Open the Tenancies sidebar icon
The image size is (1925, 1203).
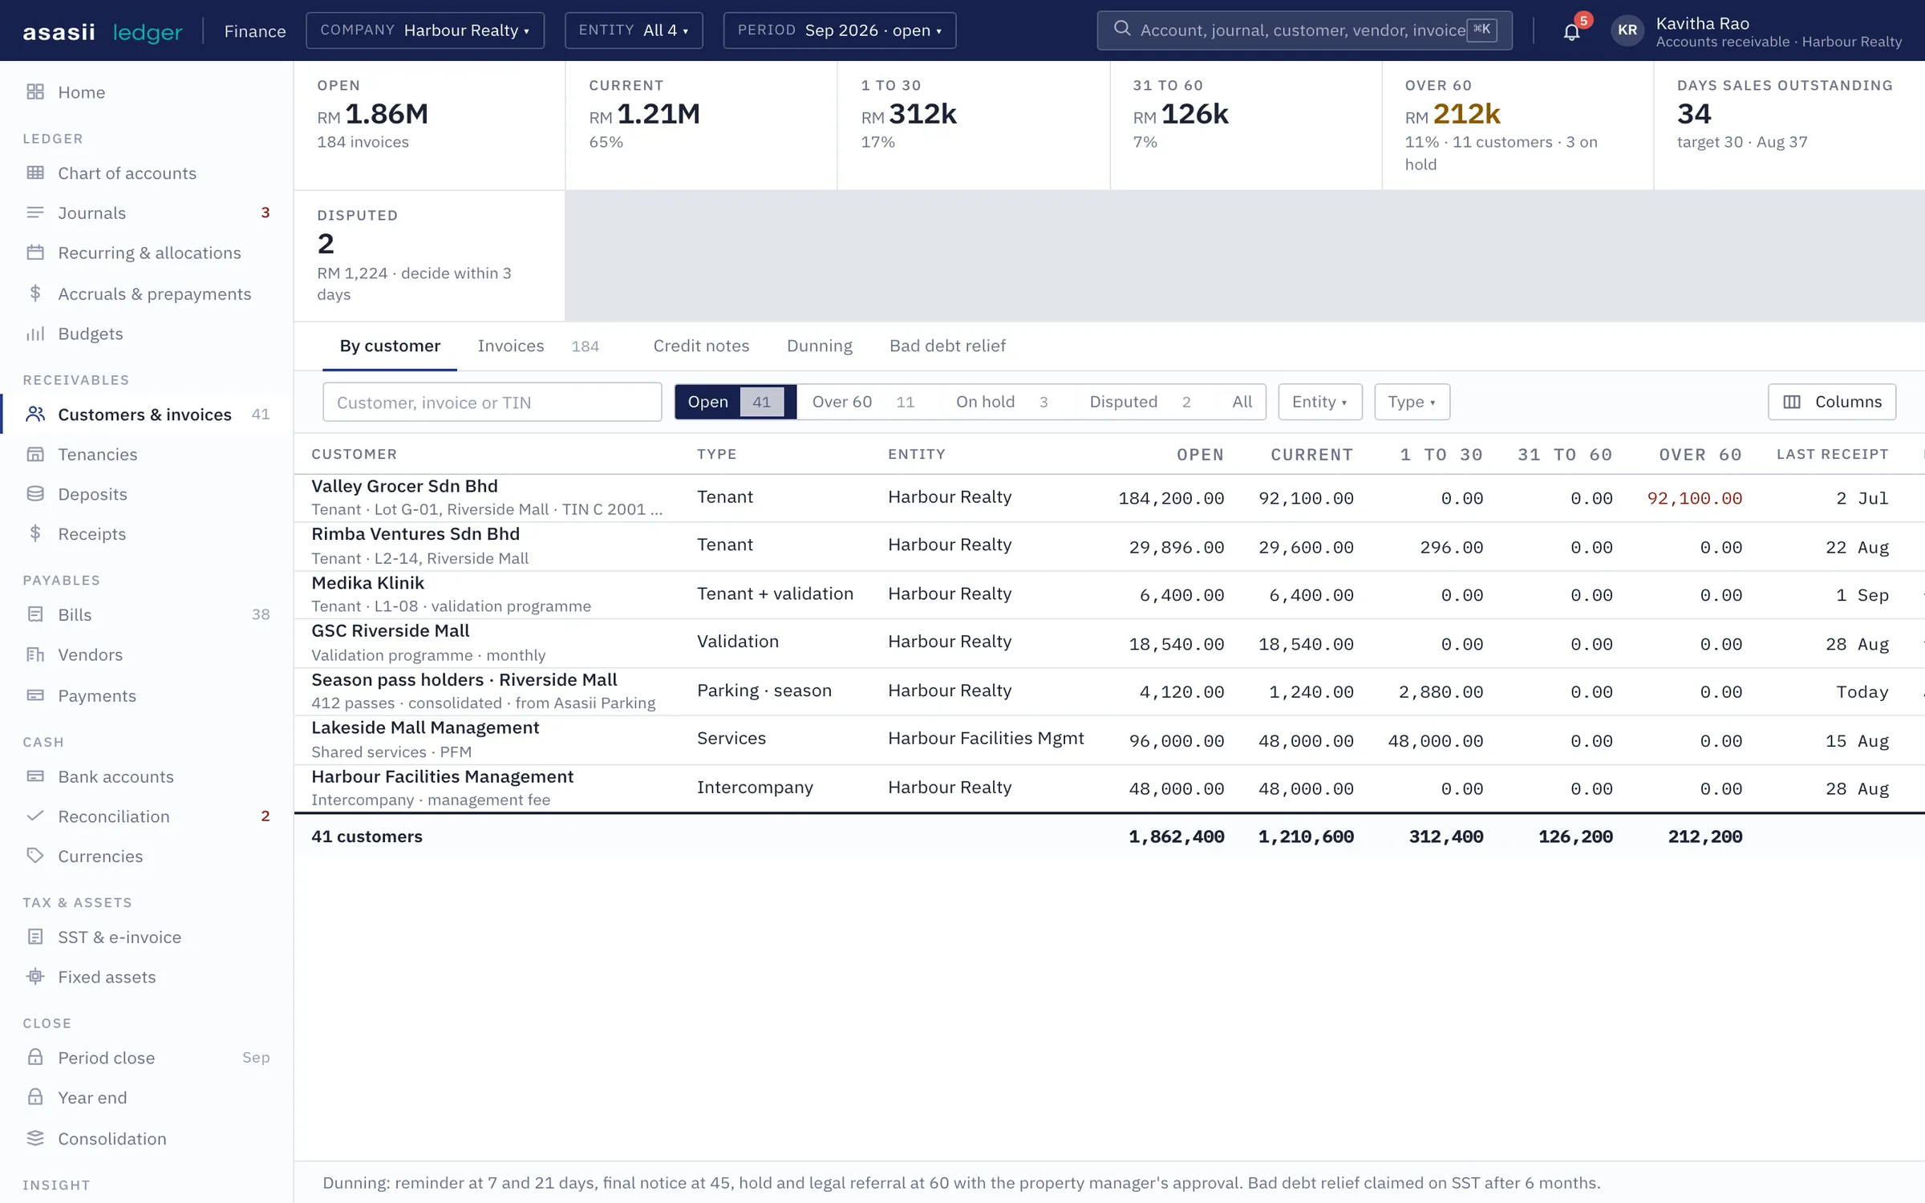coord(35,454)
